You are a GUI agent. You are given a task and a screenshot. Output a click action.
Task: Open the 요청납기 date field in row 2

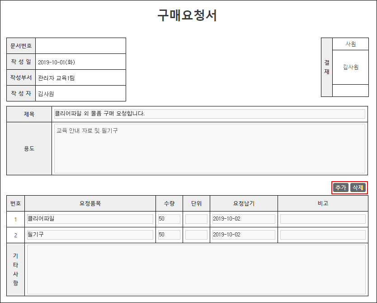point(244,235)
